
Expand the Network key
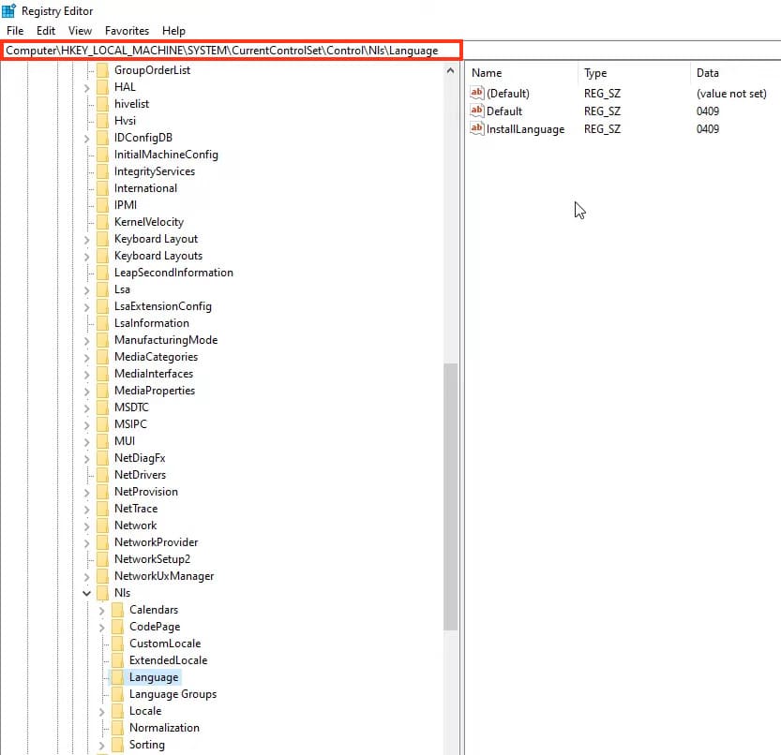click(x=86, y=526)
